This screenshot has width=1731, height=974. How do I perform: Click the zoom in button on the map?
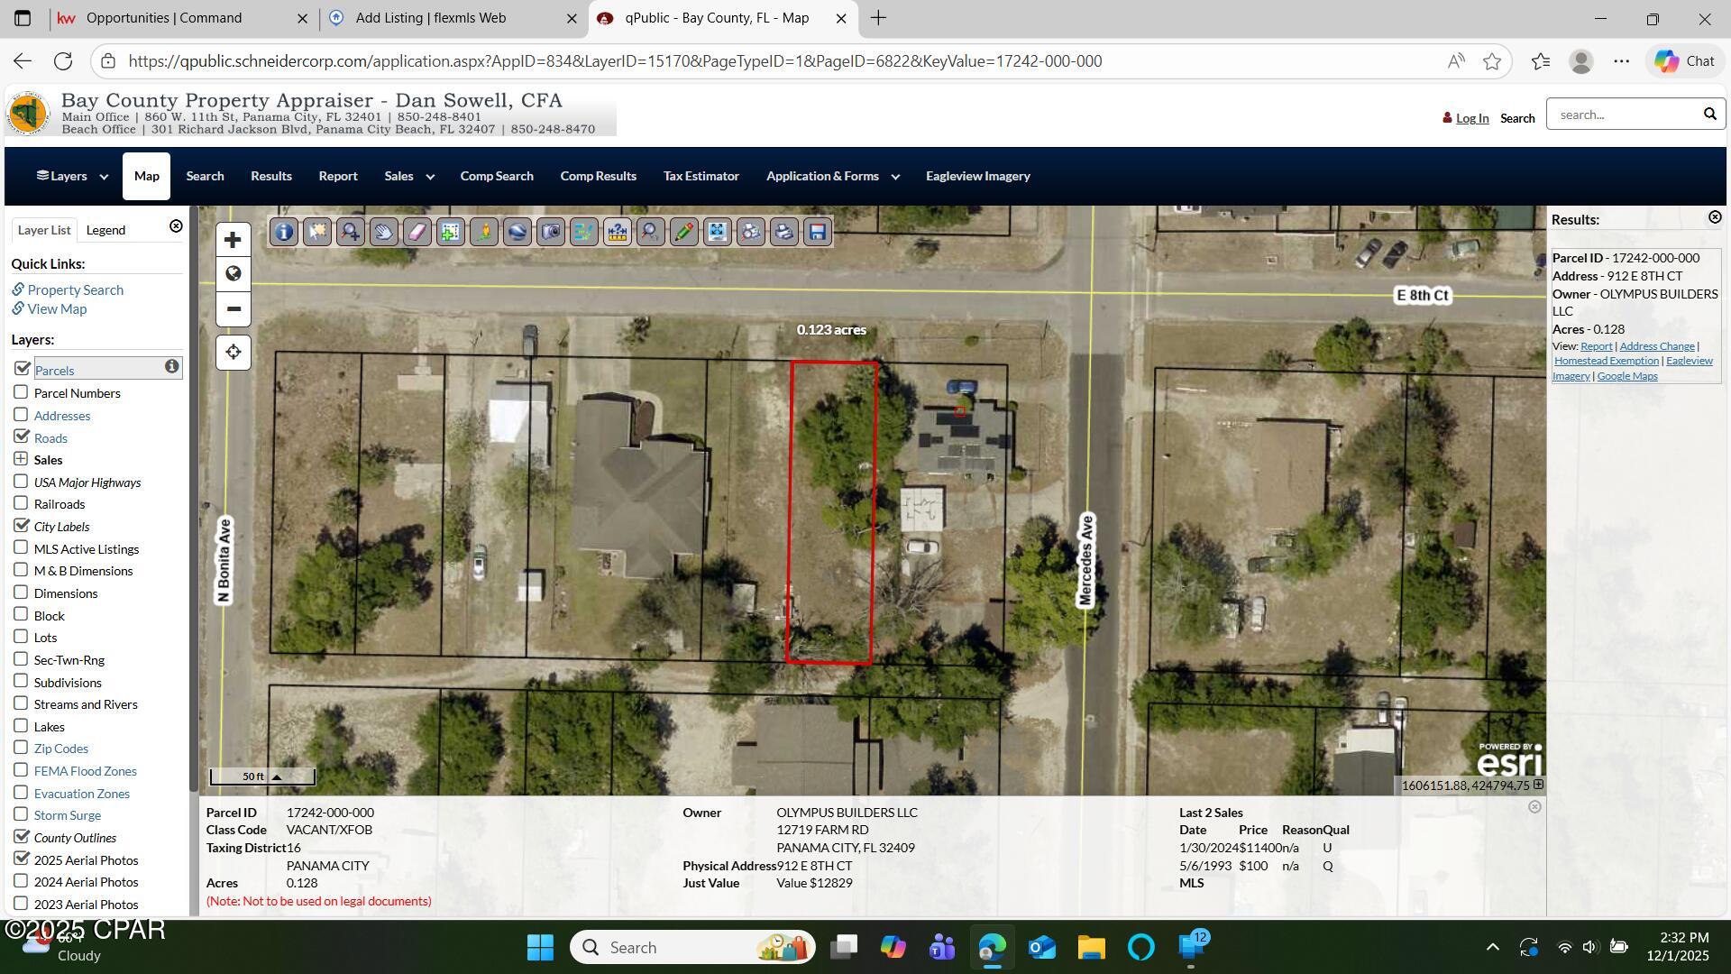233,239
